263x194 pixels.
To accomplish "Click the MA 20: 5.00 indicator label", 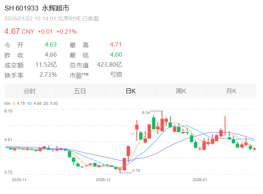I will pyautogui.click(x=51, y=104).
